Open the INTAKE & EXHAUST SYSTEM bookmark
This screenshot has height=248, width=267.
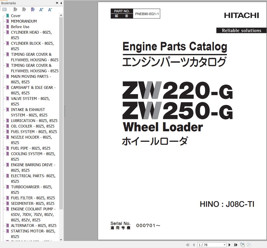tap(29, 112)
